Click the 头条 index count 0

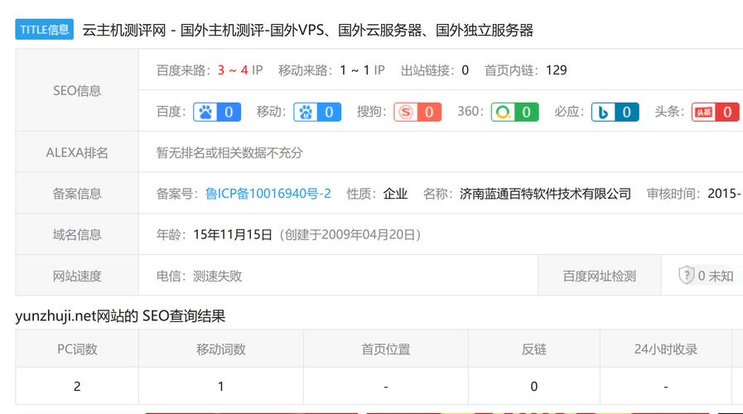727,113
